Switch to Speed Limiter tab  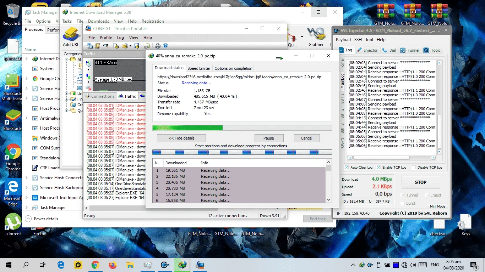click(x=199, y=68)
